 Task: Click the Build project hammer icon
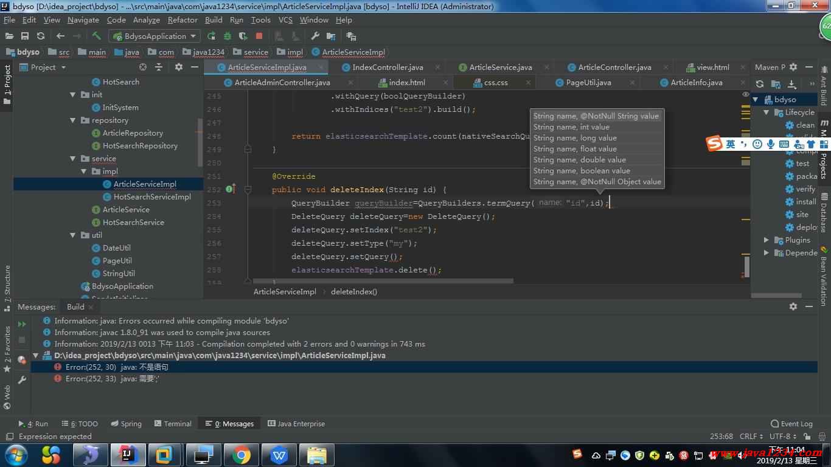96,36
